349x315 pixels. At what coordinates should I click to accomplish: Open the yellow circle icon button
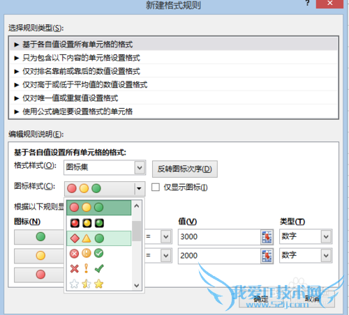coord(39,256)
